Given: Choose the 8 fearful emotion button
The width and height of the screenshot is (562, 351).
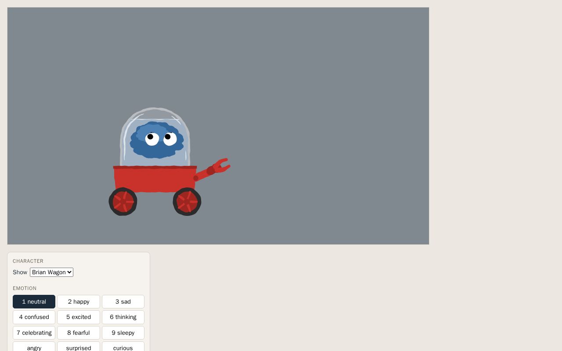Looking at the screenshot, I should (x=79, y=333).
